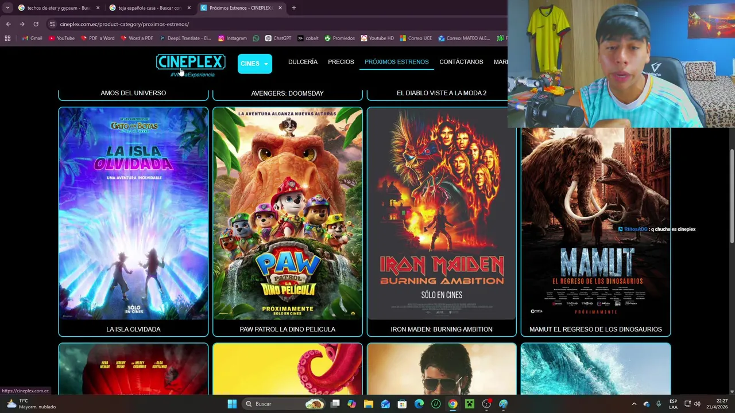Show hidden system tray icons

pos(634,404)
